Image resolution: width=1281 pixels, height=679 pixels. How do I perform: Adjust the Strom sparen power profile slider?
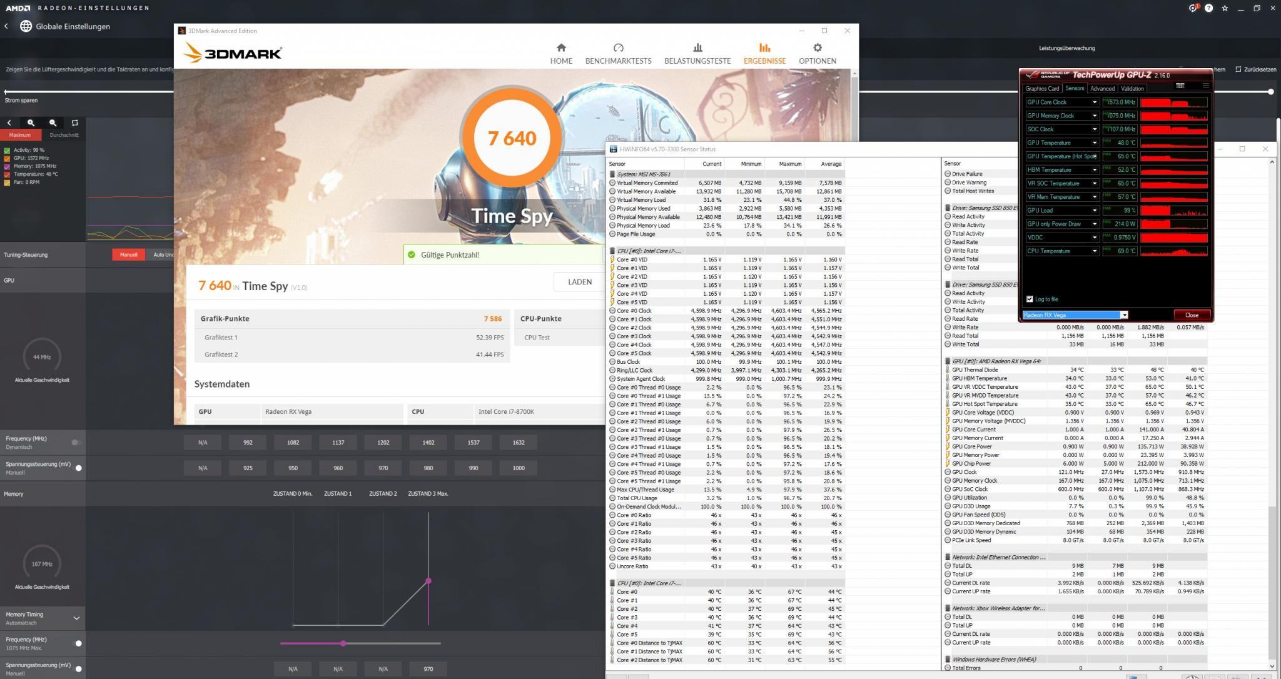[1271, 92]
